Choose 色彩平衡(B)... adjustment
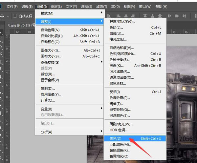Image resolution: width=197 pixels, height=163 pixels. pyautogui.click(x=135, y=60)
